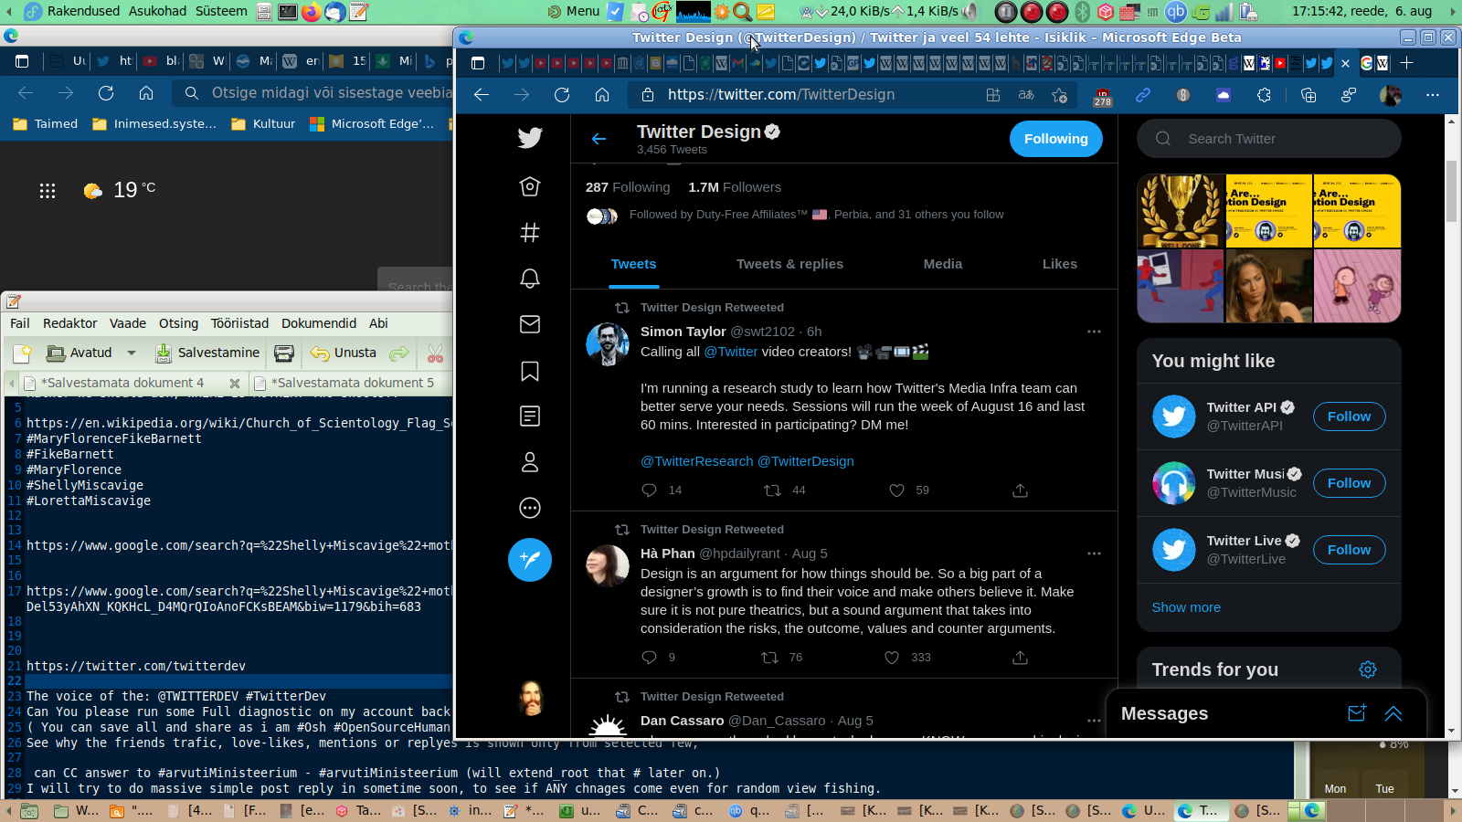The image size is (1462, 822).
Task: Open Twitter Notifications bell
Action: point(530,279)
